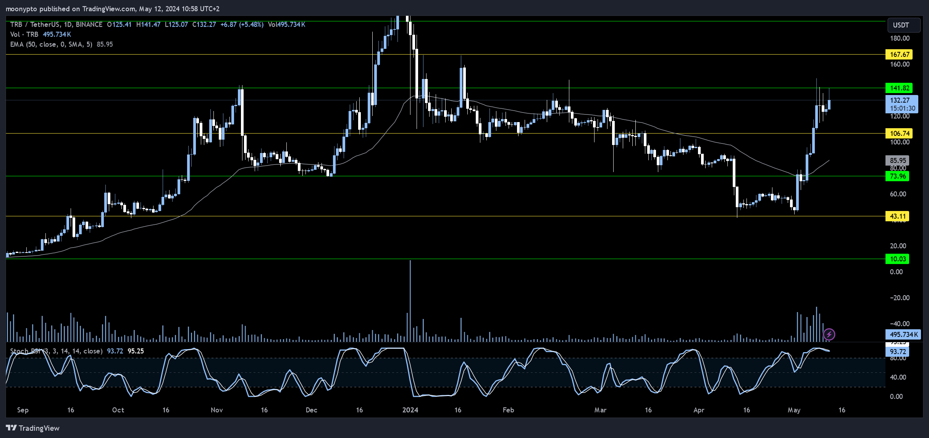This screenshot has width=929, height=438.
Task: Click the 106.74 yellow price label
Action: (899, 134)
